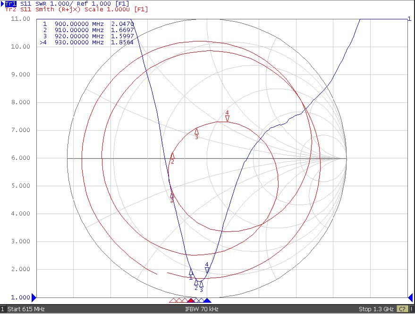Click the exclamation warning indicator in status bar
The image size is (415, 314).
click(412, 309)
